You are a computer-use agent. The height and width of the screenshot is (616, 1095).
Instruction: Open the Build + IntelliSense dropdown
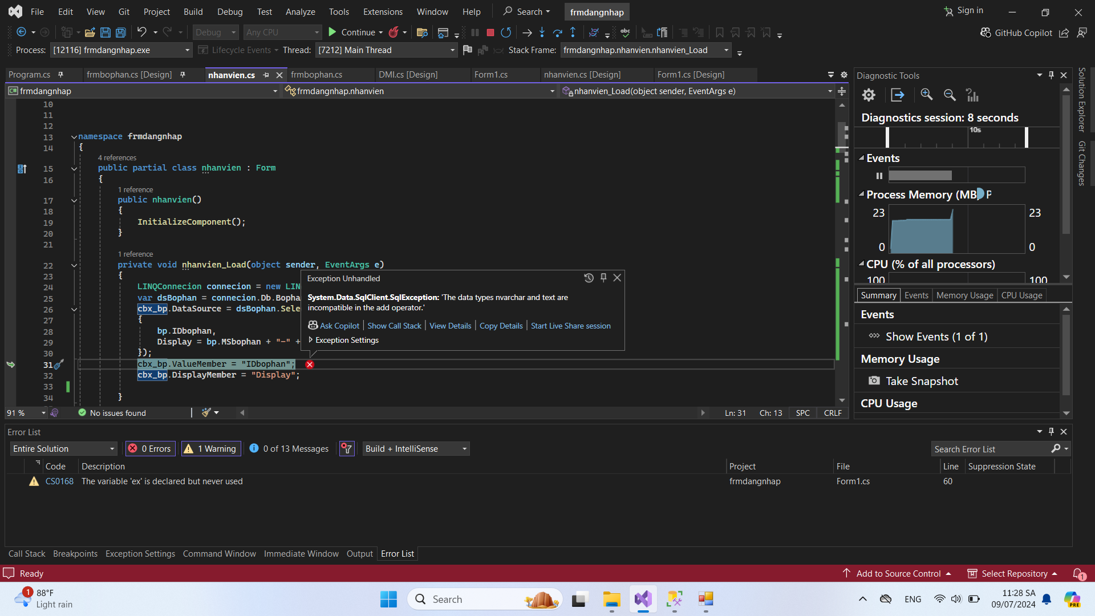[x=416, y=449]
